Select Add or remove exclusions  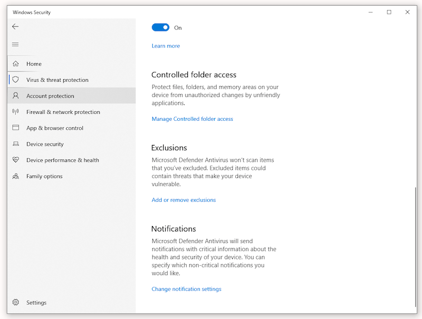pyautogui.click(x=184, y=200)
